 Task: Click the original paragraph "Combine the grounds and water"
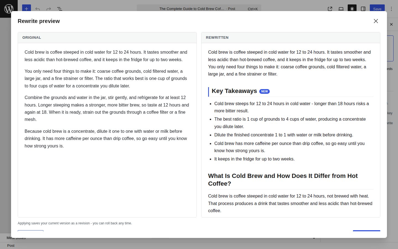[107, 108]
